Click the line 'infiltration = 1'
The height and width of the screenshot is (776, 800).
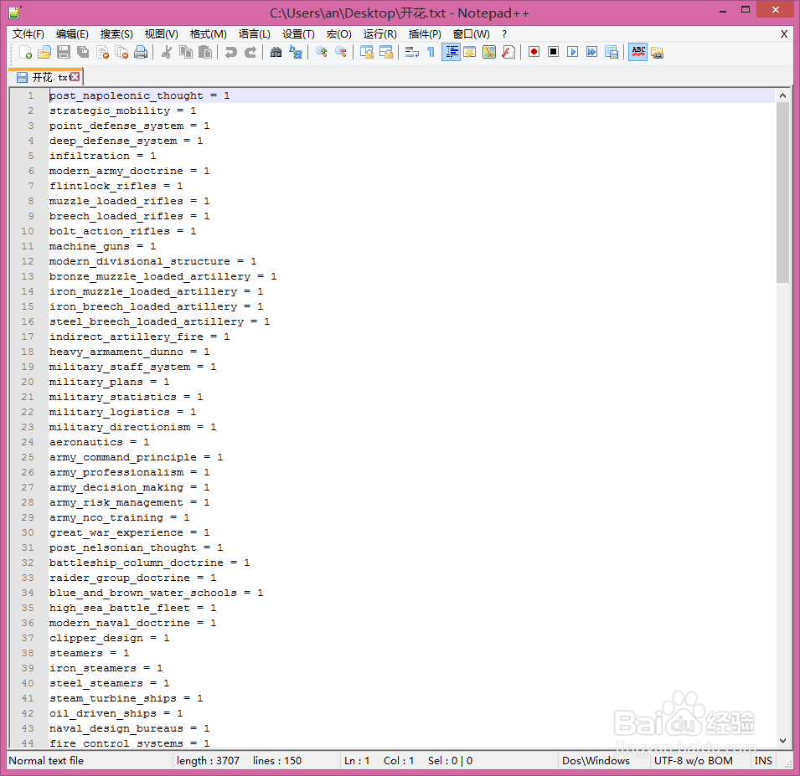coord(102,156)
